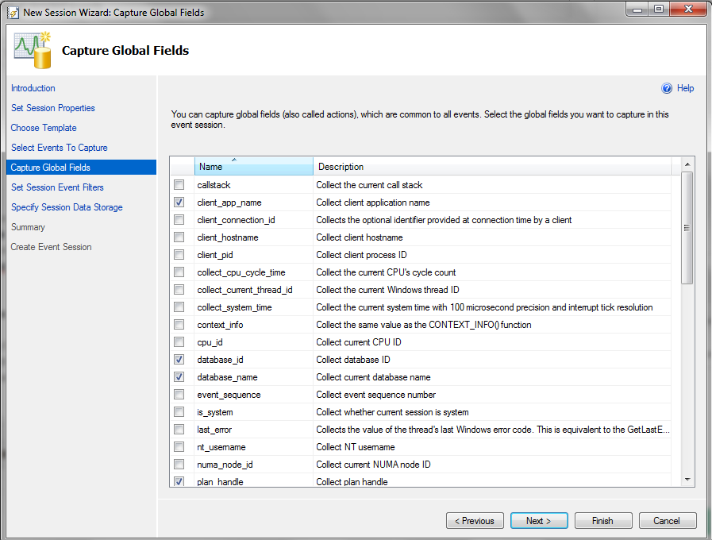
Task: Sort the list by Description column header
Action: 492,167
